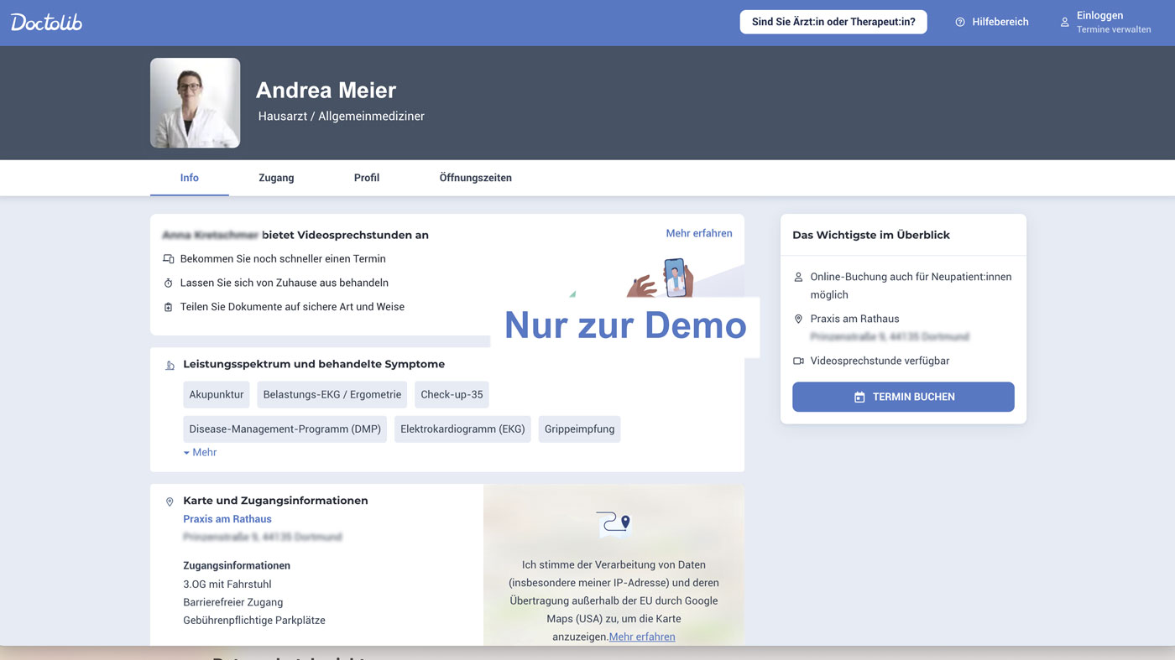Click Mehr erfahren link under map consent
1175x660 pixels.
642,637
